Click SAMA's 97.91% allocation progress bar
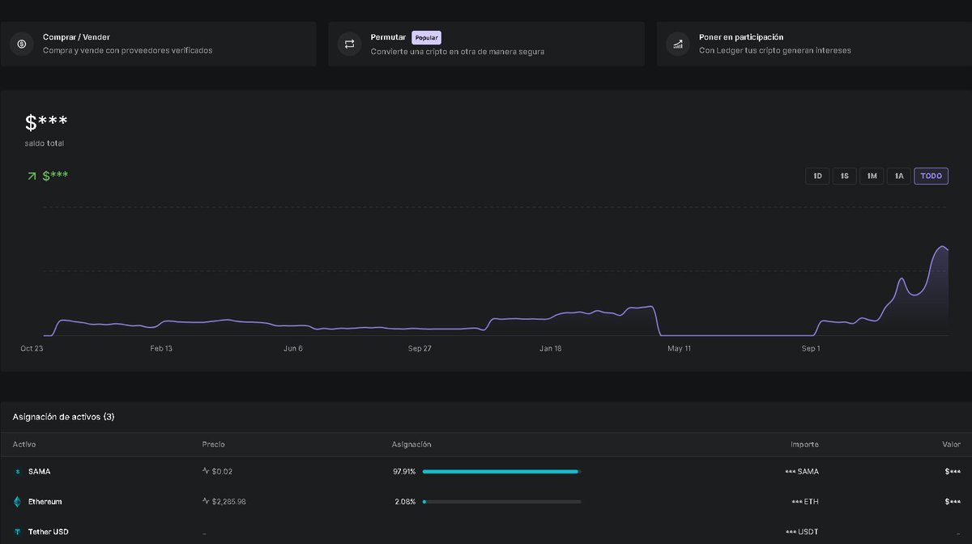The height and width of the screenshot is (544, 972). click(x=502, y=471)
